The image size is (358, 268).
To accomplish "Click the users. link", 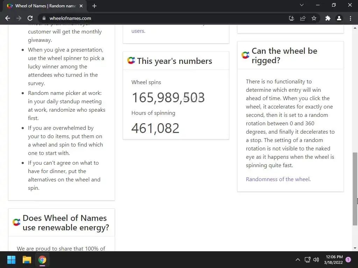I will click(x=138, y=31).
